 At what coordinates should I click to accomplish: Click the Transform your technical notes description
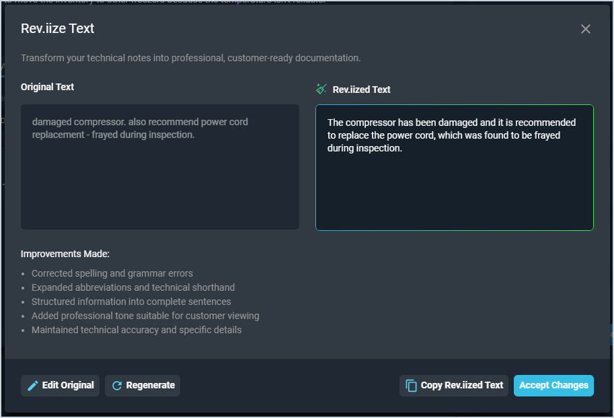coord(191,58)
